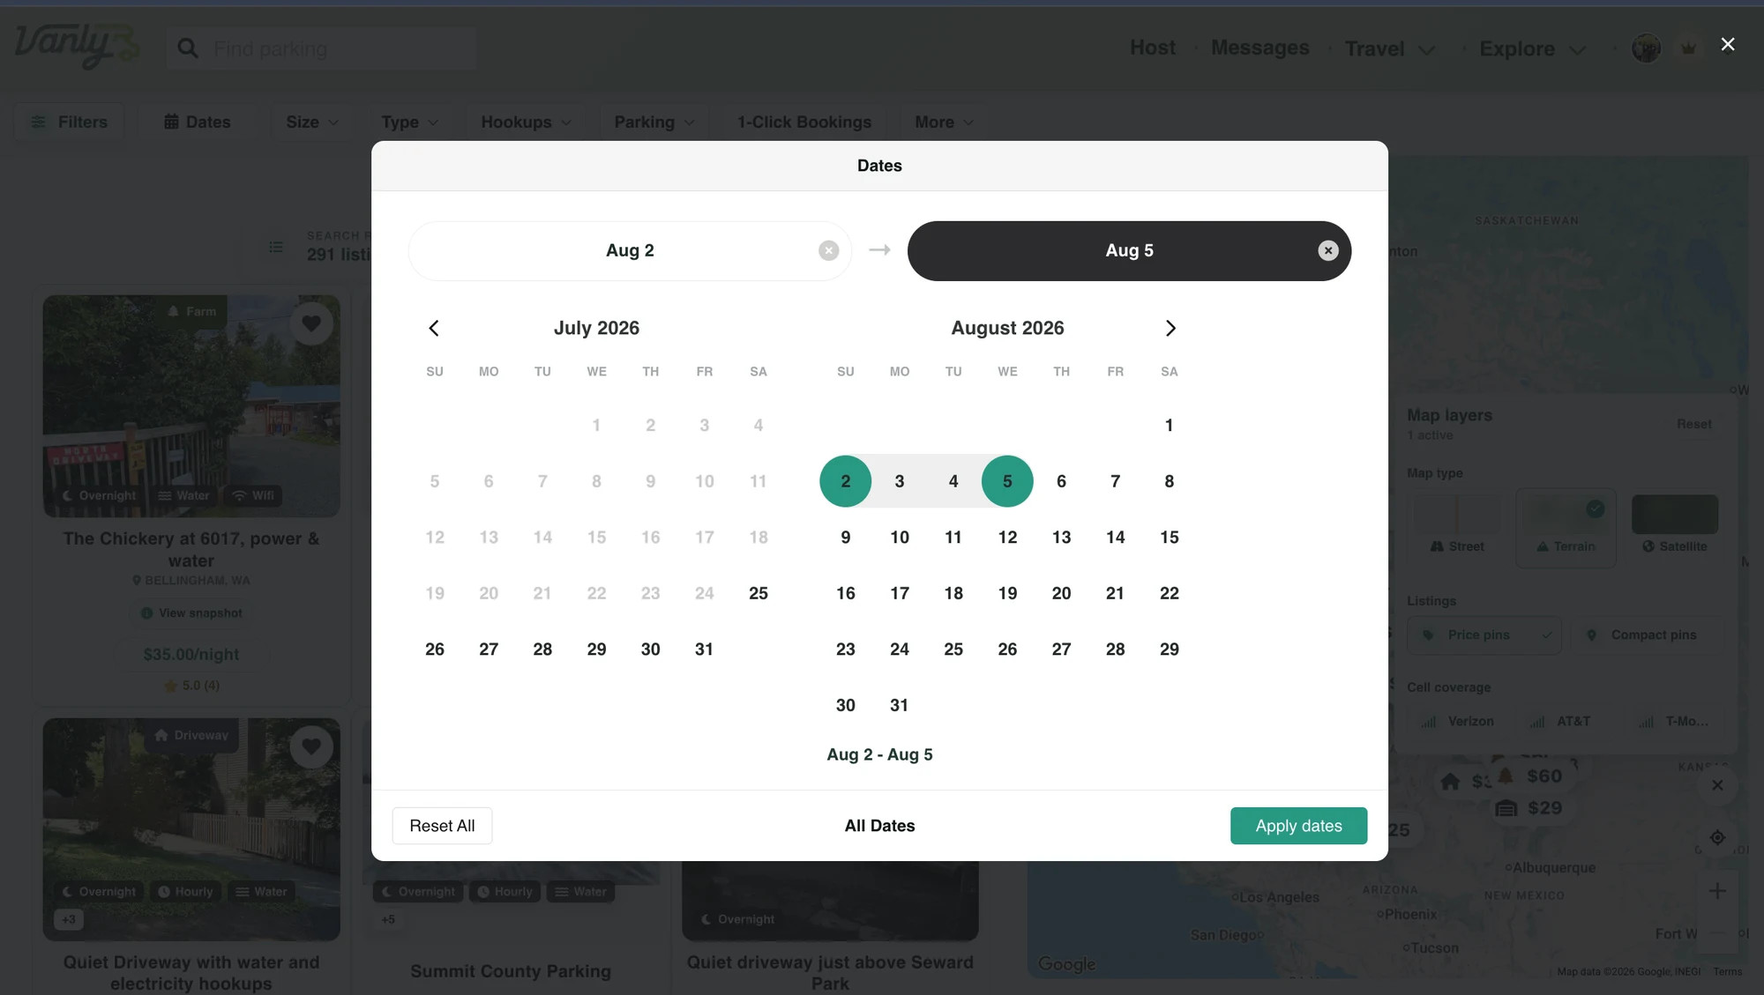
Task: Open the list view icon near search results
Action: click(276, 248)
